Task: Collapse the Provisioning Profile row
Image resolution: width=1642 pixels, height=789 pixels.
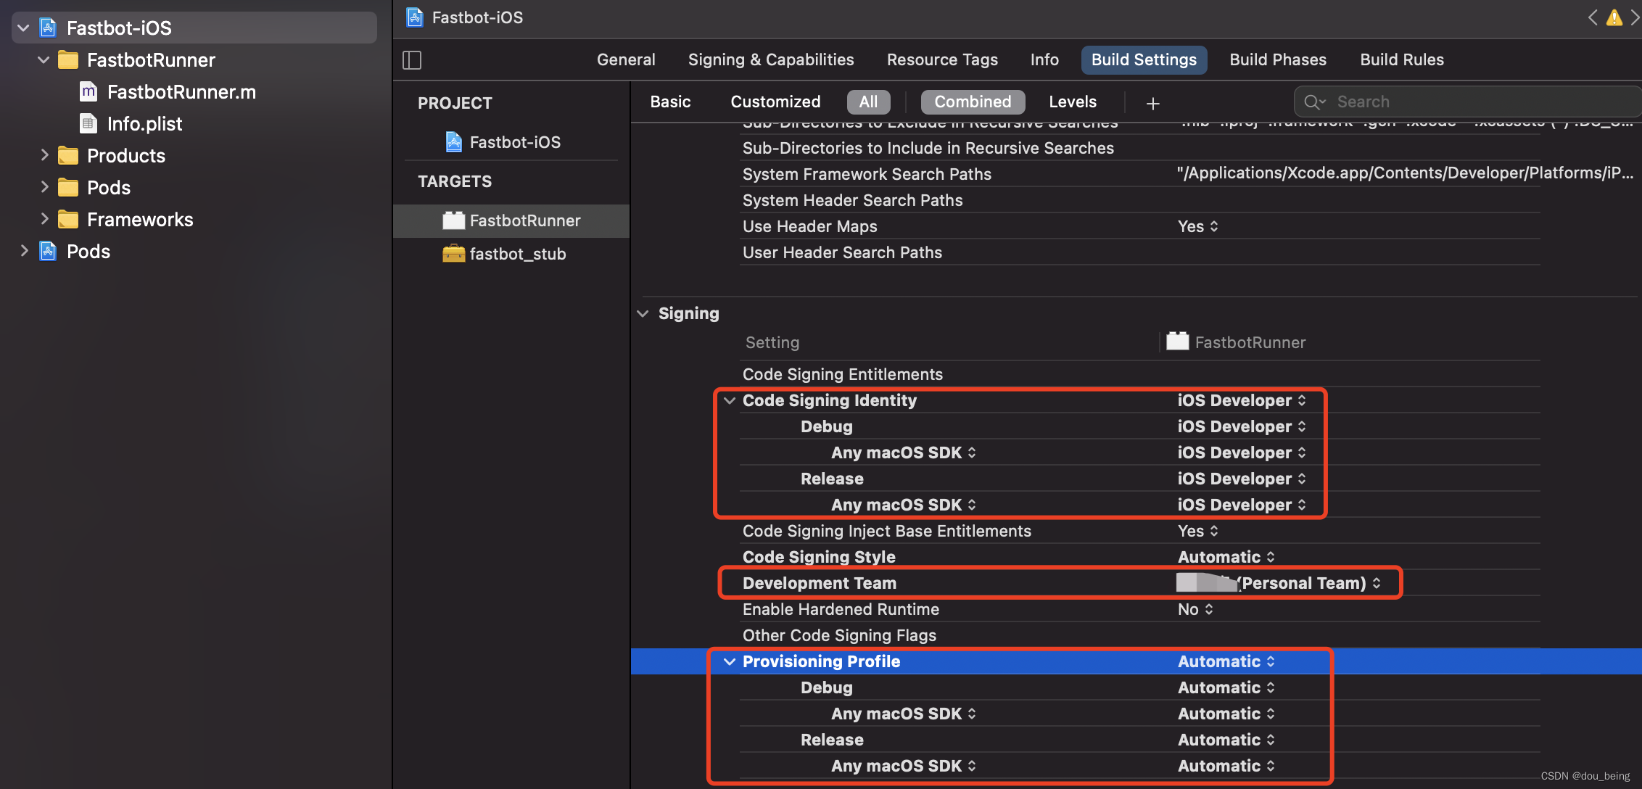Action: pos(730,661)
